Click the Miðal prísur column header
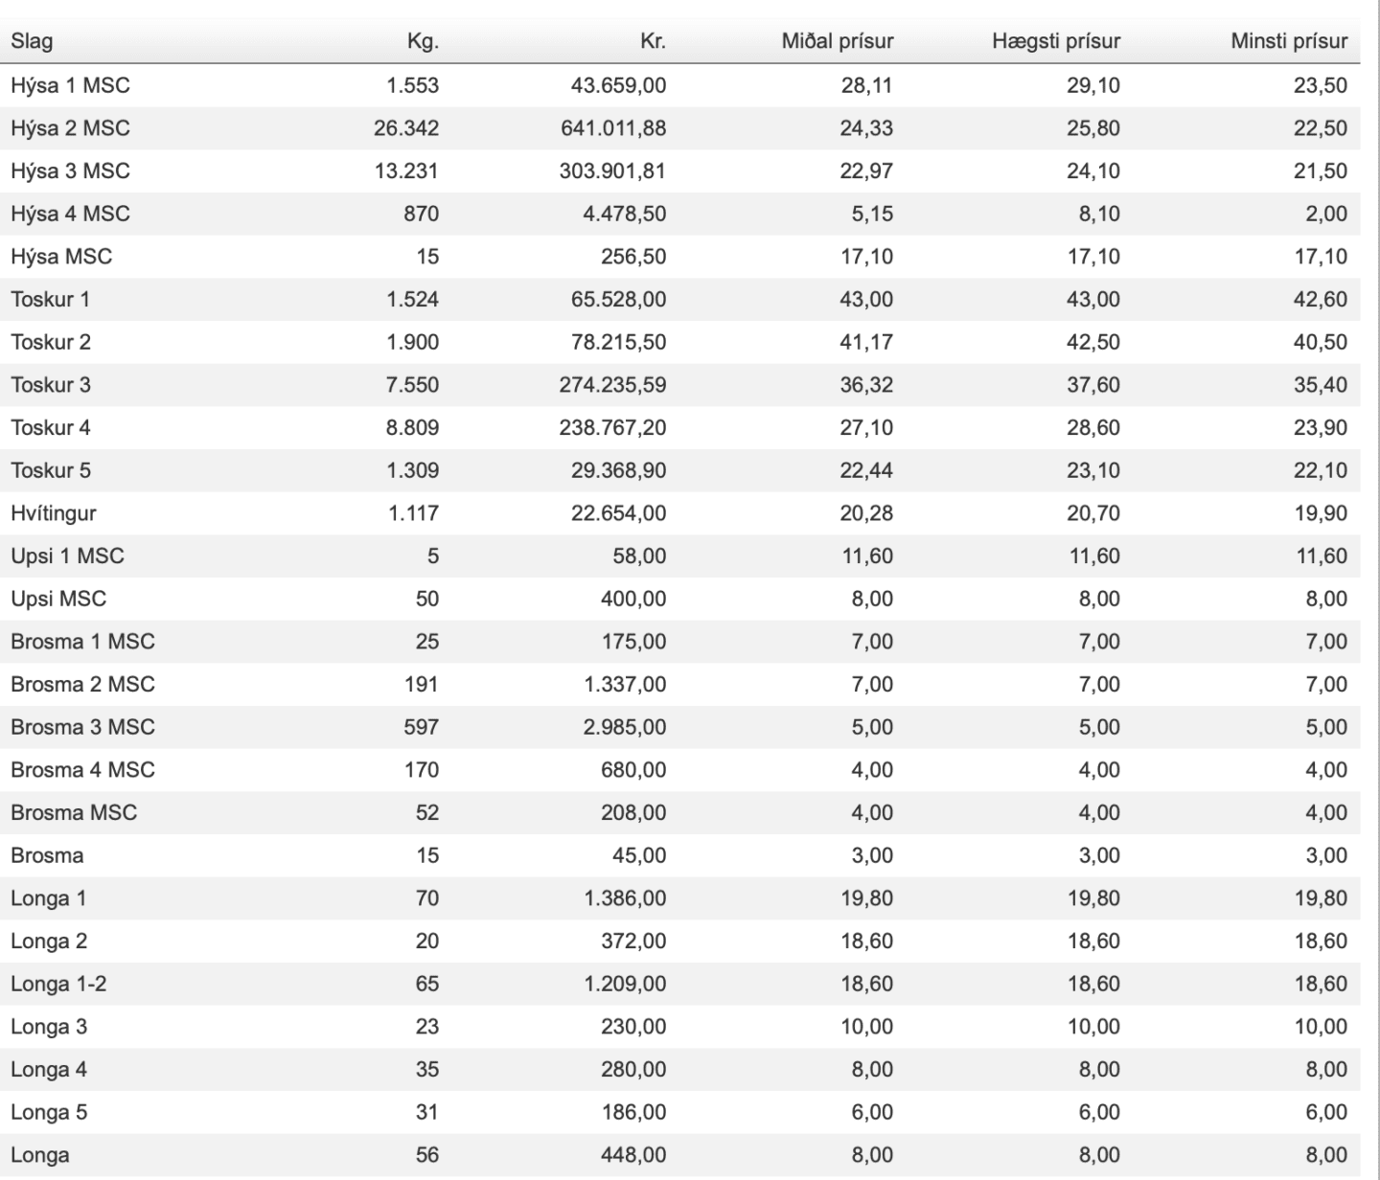Image resolution: width=1380 pixels, height=1180 pixels. pyautogui.click(x=838, y=42)
